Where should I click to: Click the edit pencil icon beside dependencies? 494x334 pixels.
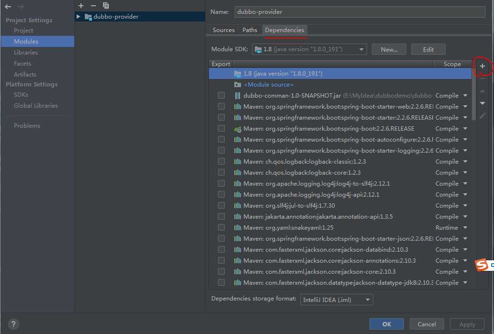[483, 116]
